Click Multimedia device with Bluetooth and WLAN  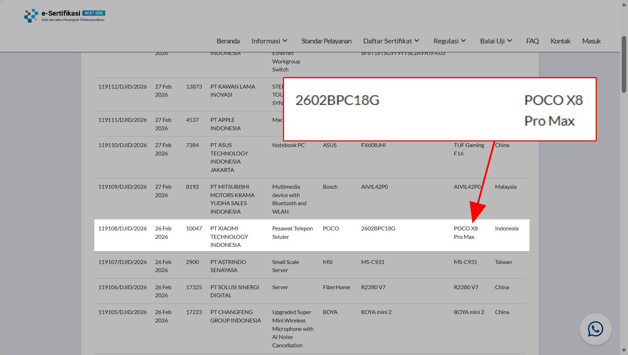point(290,199)
